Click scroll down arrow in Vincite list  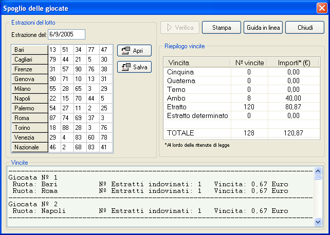tap(318, 222)
